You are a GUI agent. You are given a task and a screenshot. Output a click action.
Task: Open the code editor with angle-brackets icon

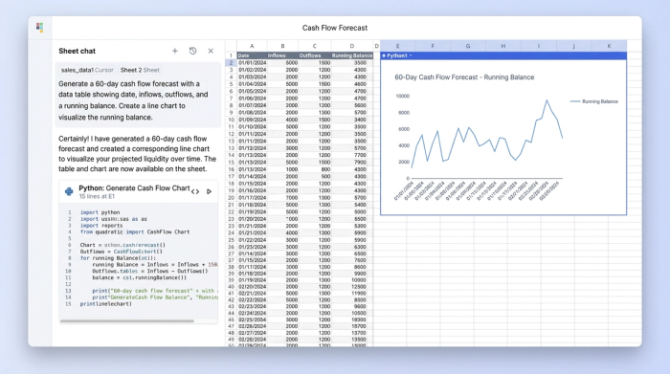pos(195,191)
